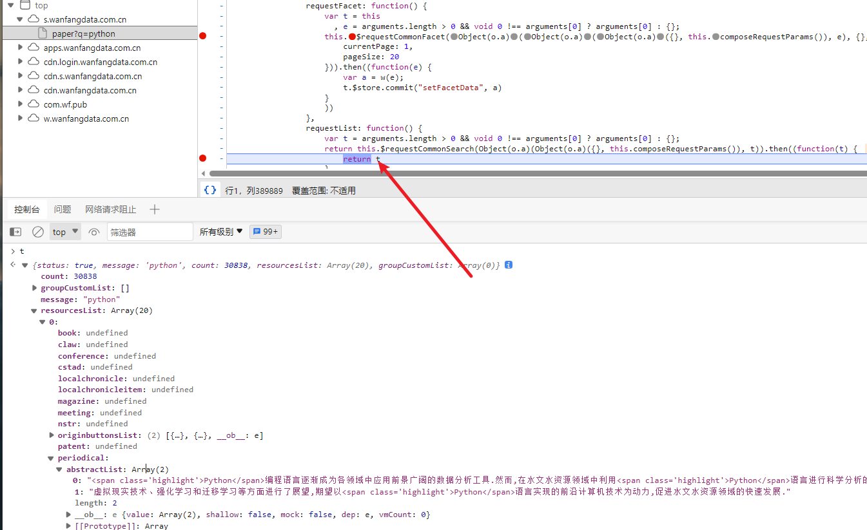Toggle pretty print curly braces button
The width and height of the screenshot is (867, 530).
pyautogui.click(x=210, y=190)
